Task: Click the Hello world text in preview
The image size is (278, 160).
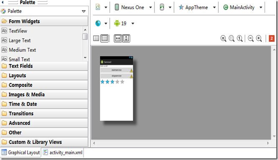Action: pos(104,66)
